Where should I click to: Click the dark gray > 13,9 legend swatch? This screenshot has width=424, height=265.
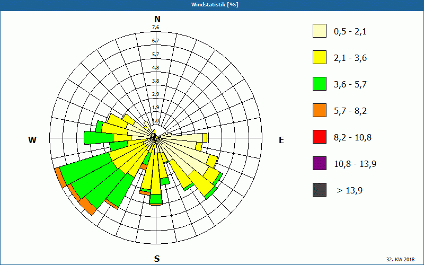click(x=320, y=190)
